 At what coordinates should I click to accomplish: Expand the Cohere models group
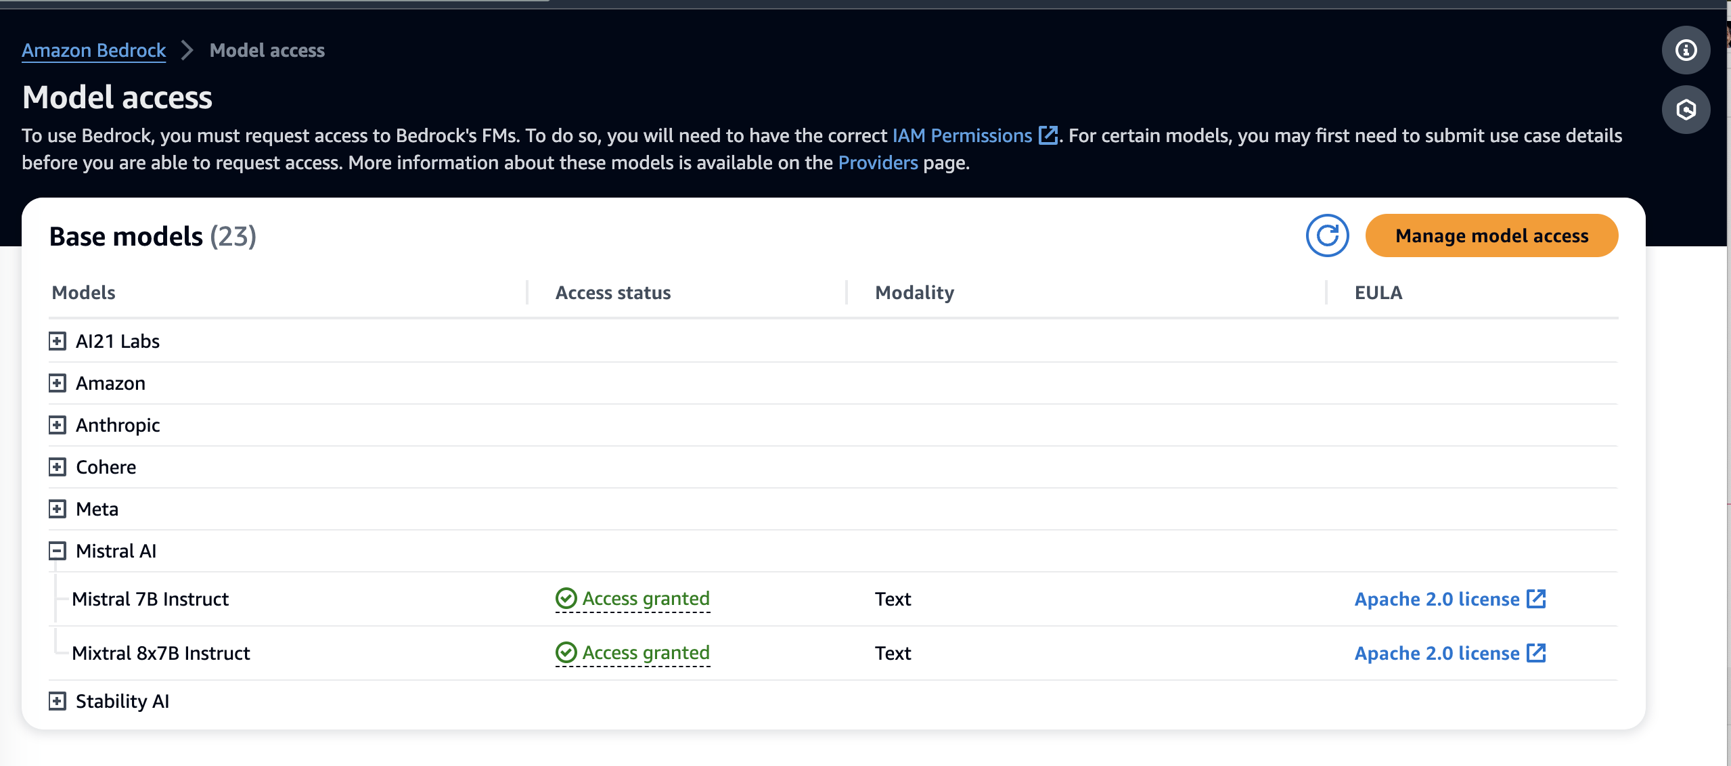coord(58,467)
